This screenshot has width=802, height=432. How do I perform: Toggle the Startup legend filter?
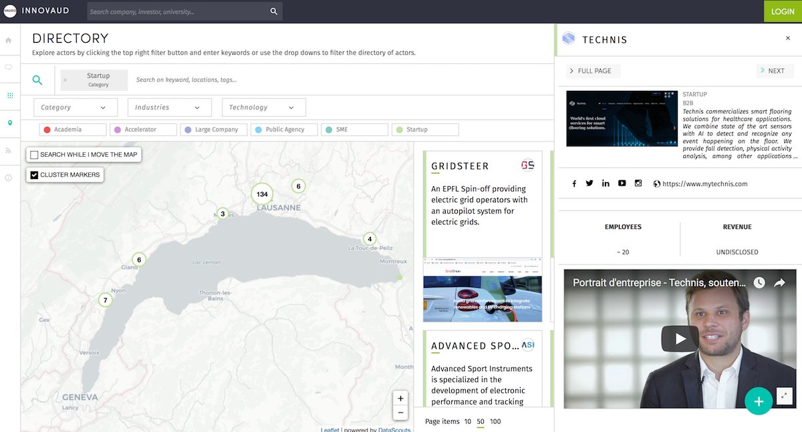coord(424,130)
